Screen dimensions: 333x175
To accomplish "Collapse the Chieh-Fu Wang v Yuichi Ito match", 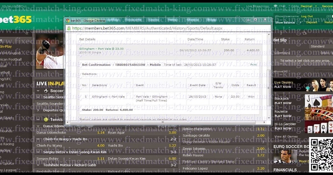I will (38, 139).
